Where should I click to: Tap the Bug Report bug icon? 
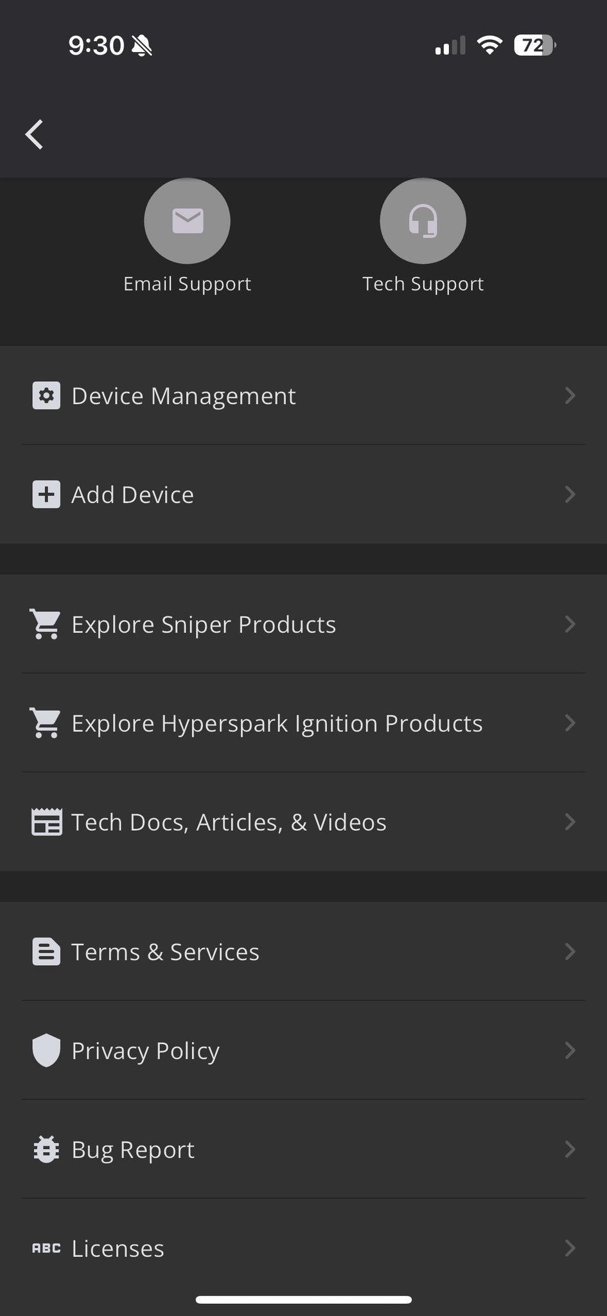pyautogui.click(x=46, y=1150)
